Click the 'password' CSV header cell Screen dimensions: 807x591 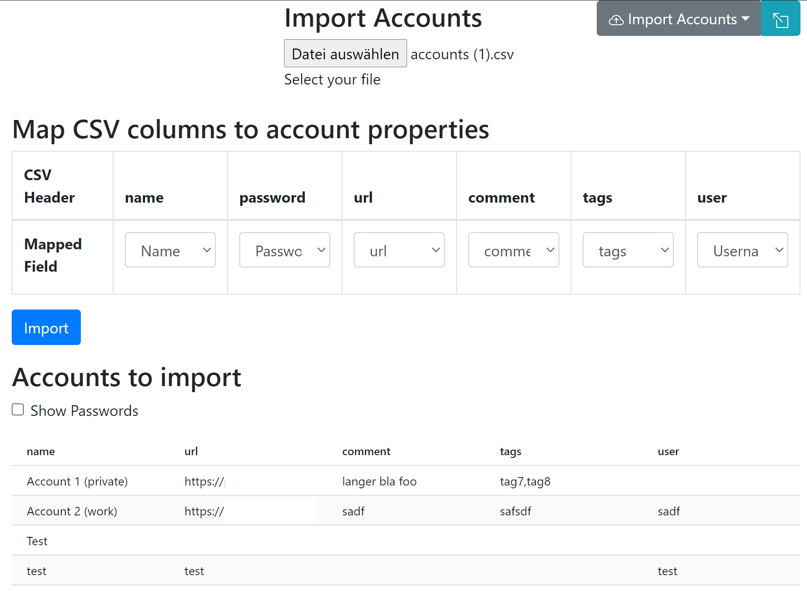(285, 185)
